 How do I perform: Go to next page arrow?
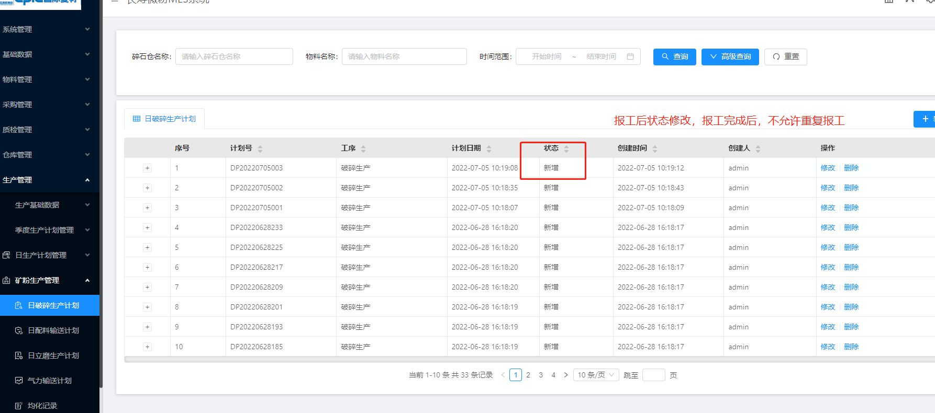click(x=566, y=375)
